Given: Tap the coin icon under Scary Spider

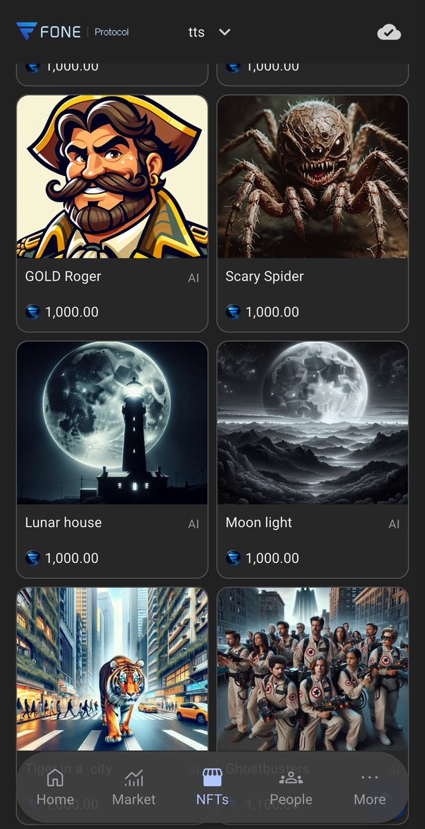Looking at the screenshot, I should [x=234, y=312].
